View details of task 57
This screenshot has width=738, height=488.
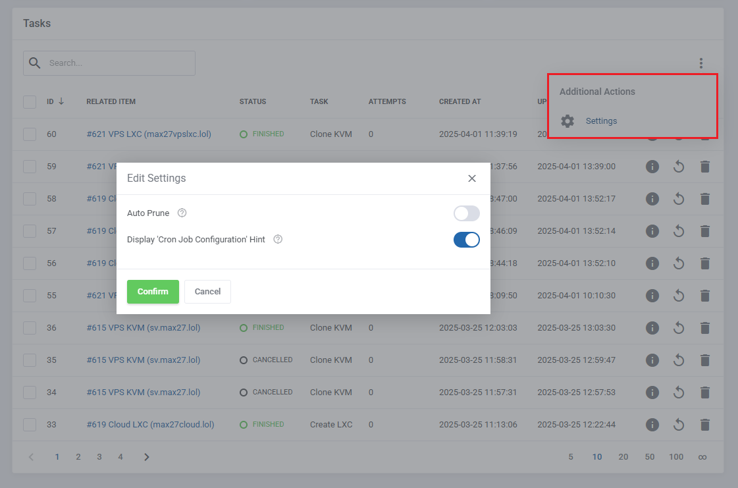(652, 230)
